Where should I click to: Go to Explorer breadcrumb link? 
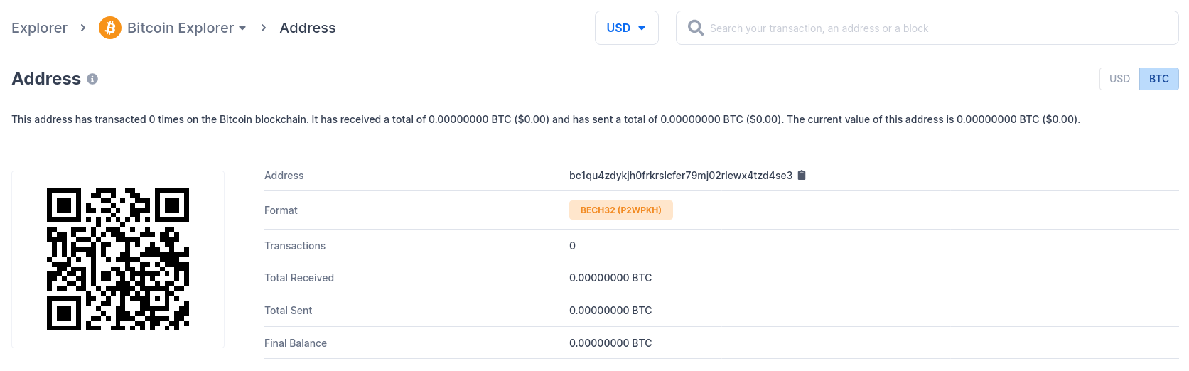(x=39, y=28)
